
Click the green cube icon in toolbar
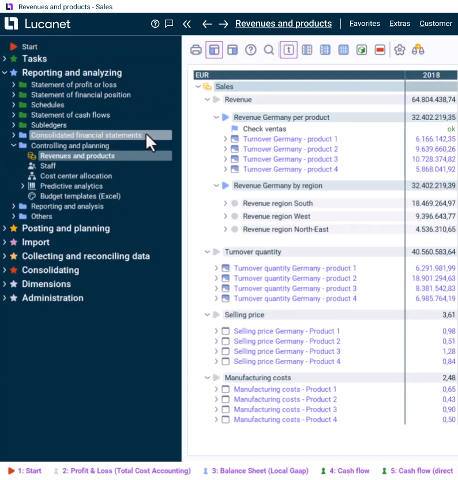coord(361,50)
